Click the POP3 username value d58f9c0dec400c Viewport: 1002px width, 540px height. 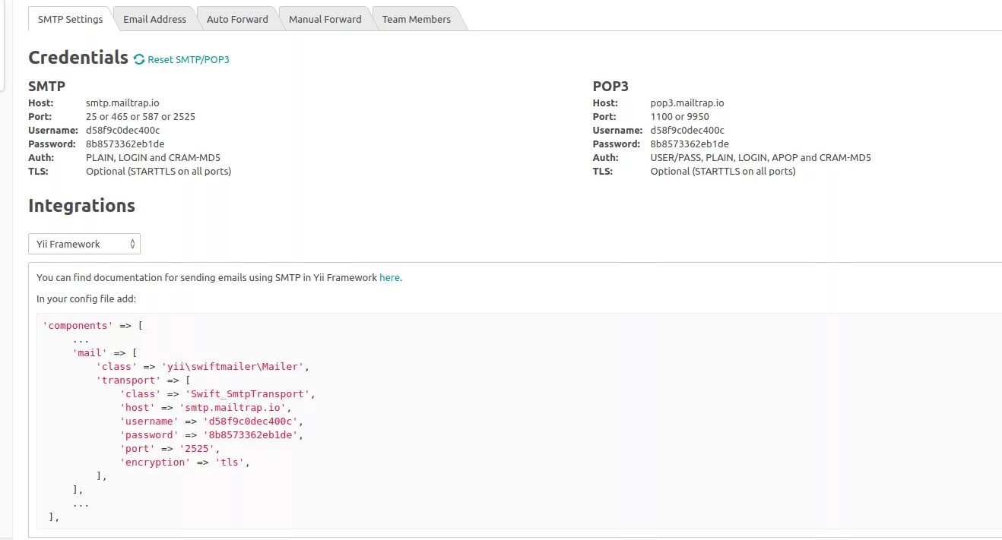click(688, 130)
